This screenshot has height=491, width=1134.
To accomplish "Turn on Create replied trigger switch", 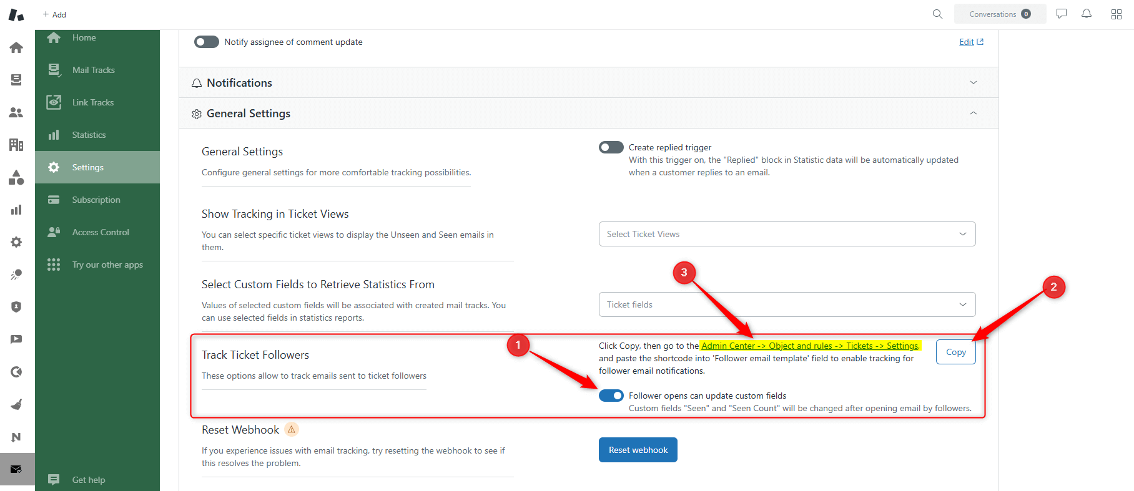I will pyautogui.click(x=611, y=147).
